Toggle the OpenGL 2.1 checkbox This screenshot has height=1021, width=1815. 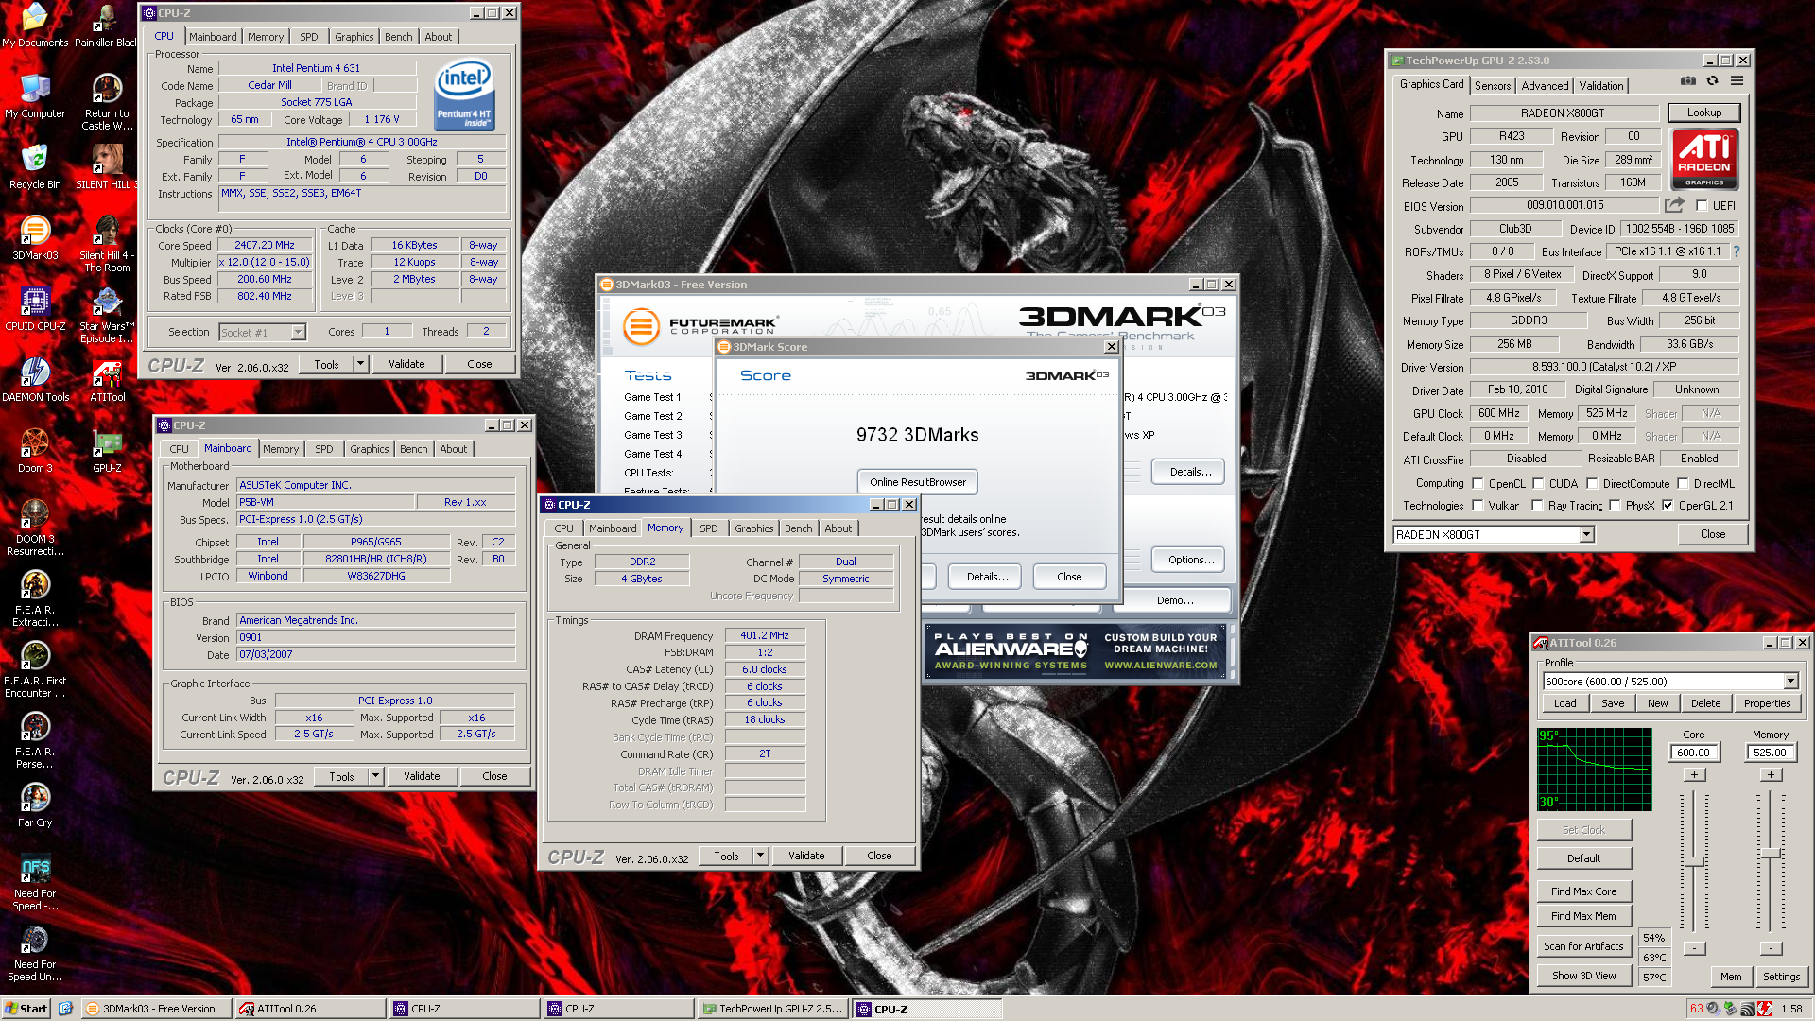pyautogui.click(x=1668, y=506)
